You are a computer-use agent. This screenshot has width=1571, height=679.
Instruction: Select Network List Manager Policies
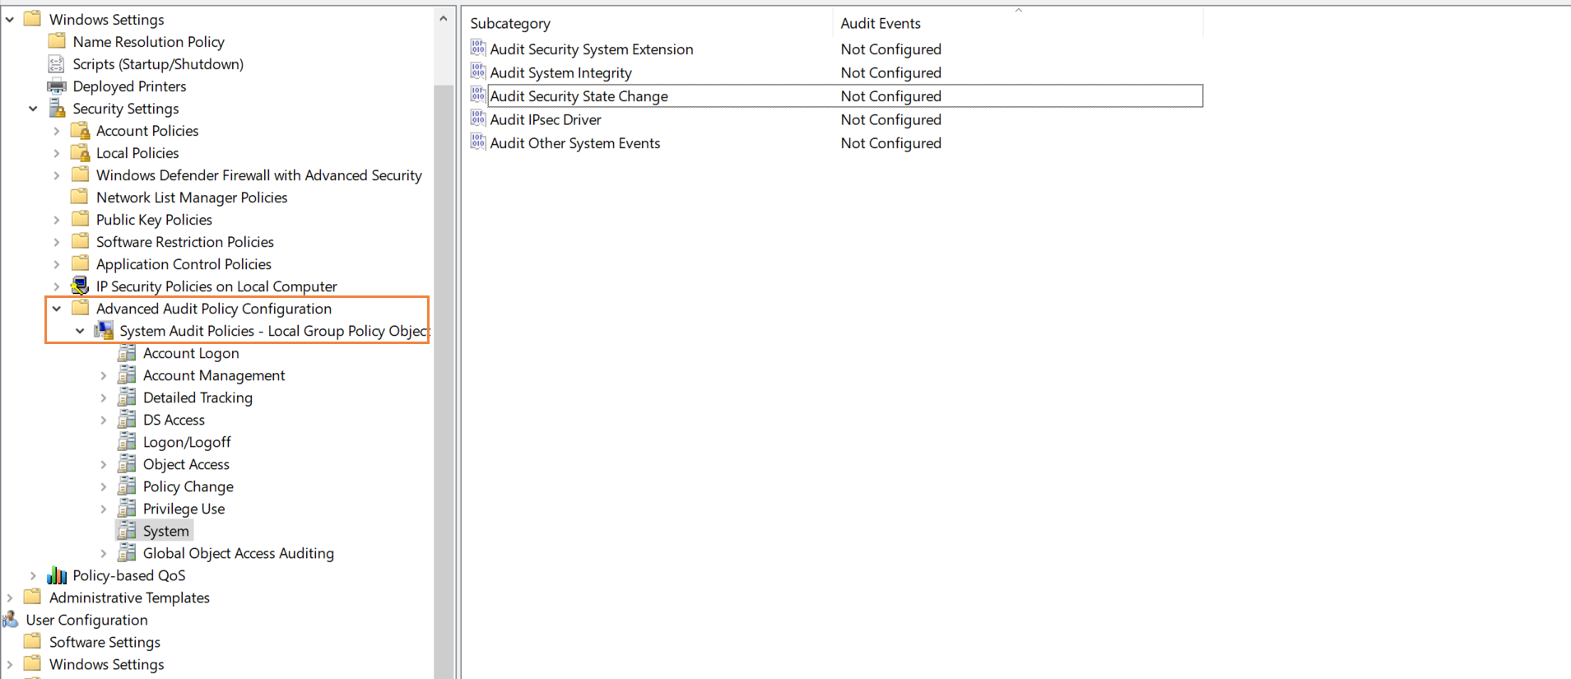point(192,198)
